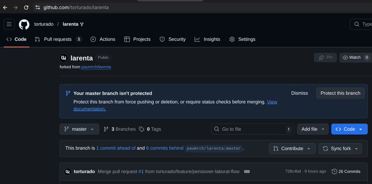Open site information icon in address bar
The height and width of the screenshot is (184, 372).
(38, 7)
